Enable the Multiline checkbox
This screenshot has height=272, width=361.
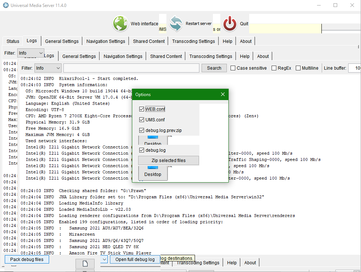coord(298,68)
